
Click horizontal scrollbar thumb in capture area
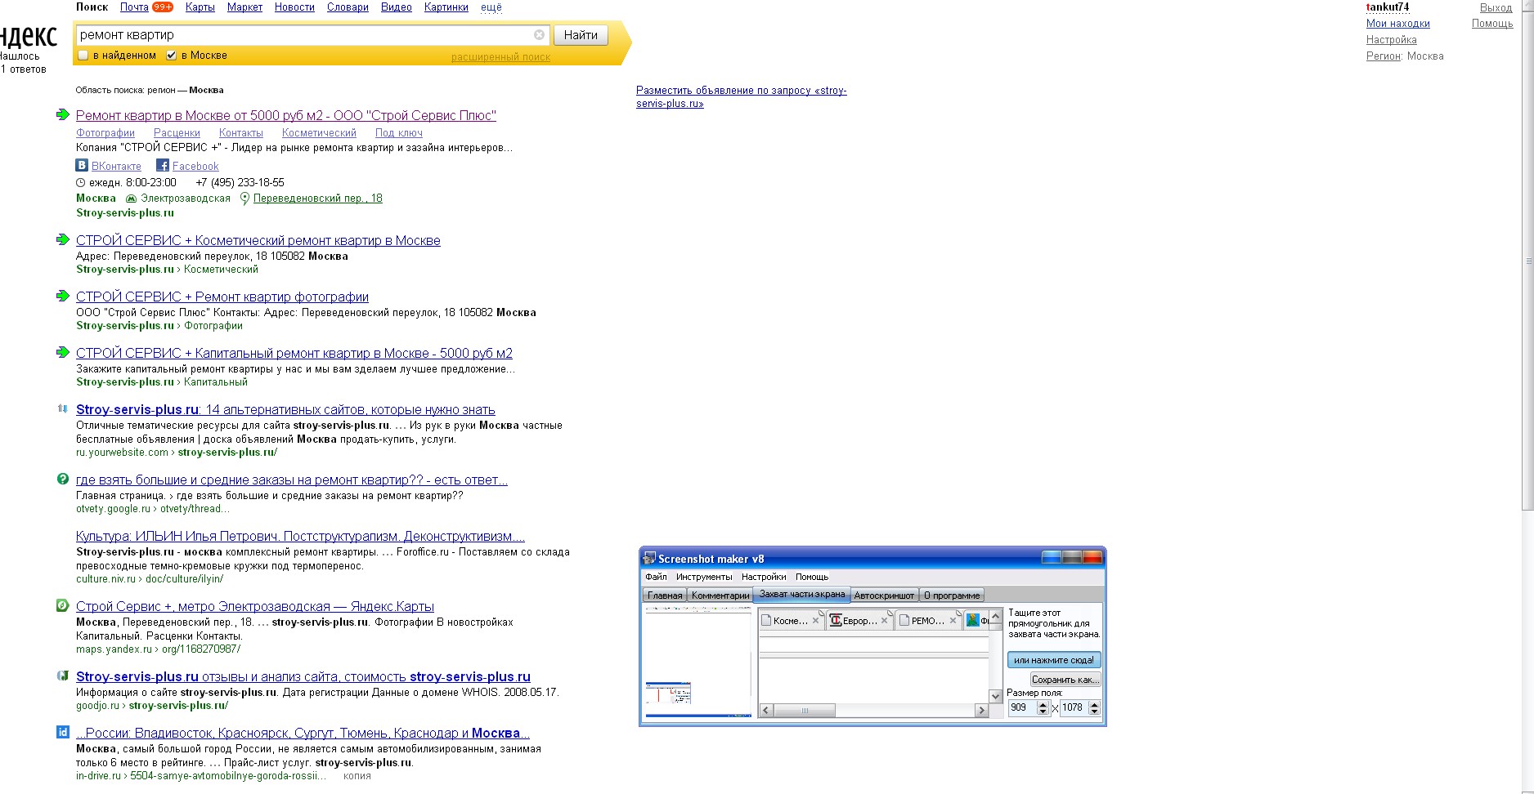tap(805, 711)
